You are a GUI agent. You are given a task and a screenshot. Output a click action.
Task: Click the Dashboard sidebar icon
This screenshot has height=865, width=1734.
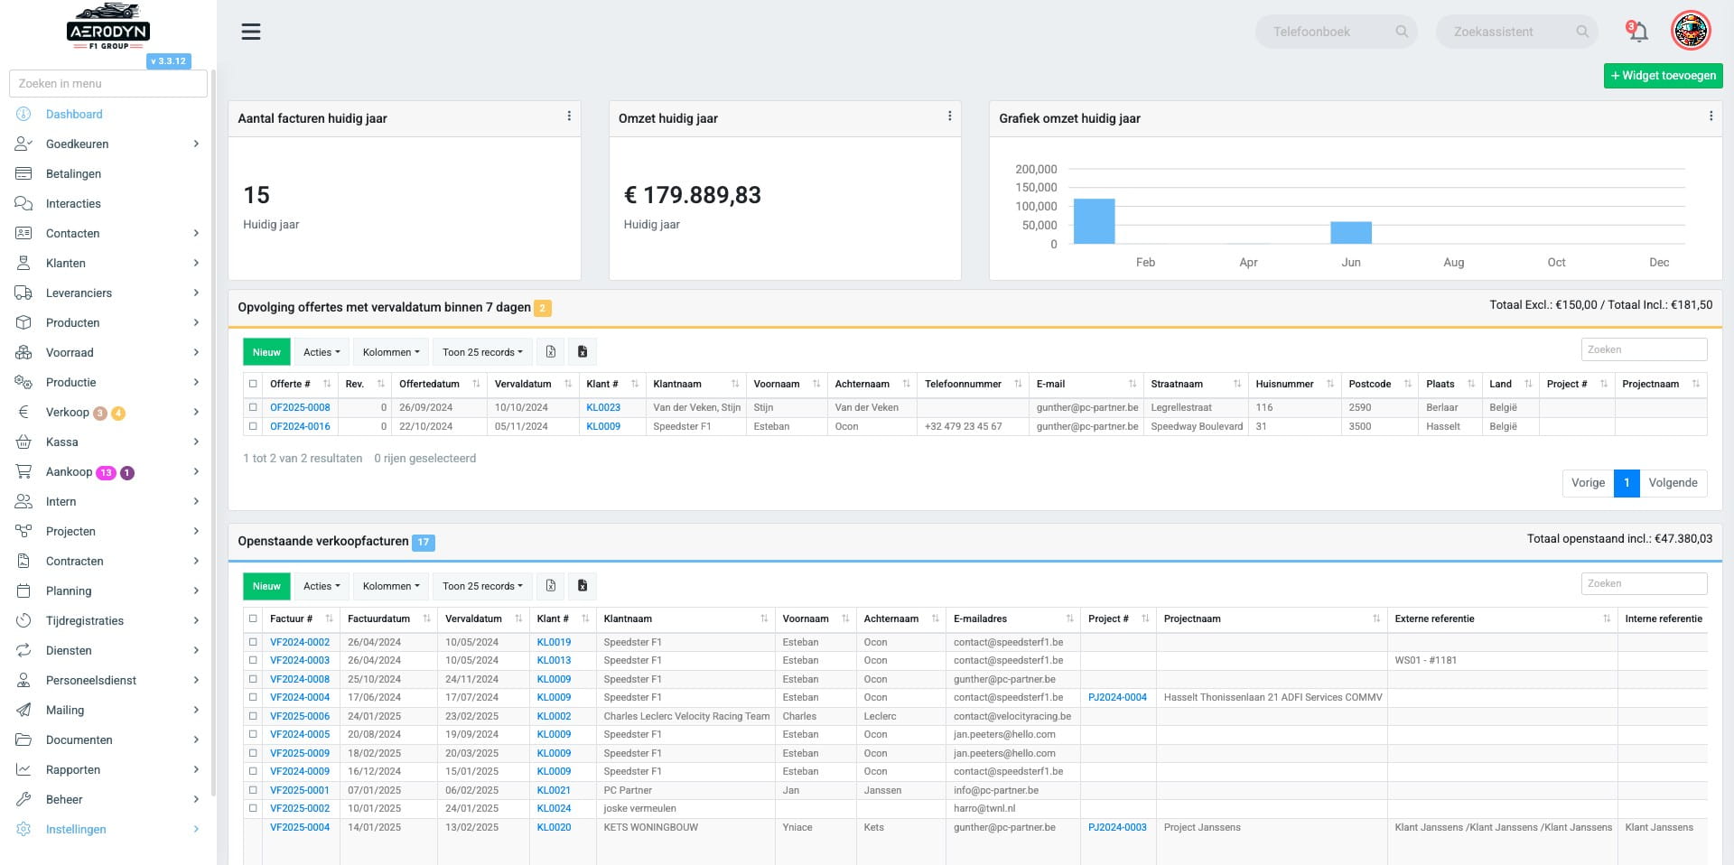click(x=23, y=114)
